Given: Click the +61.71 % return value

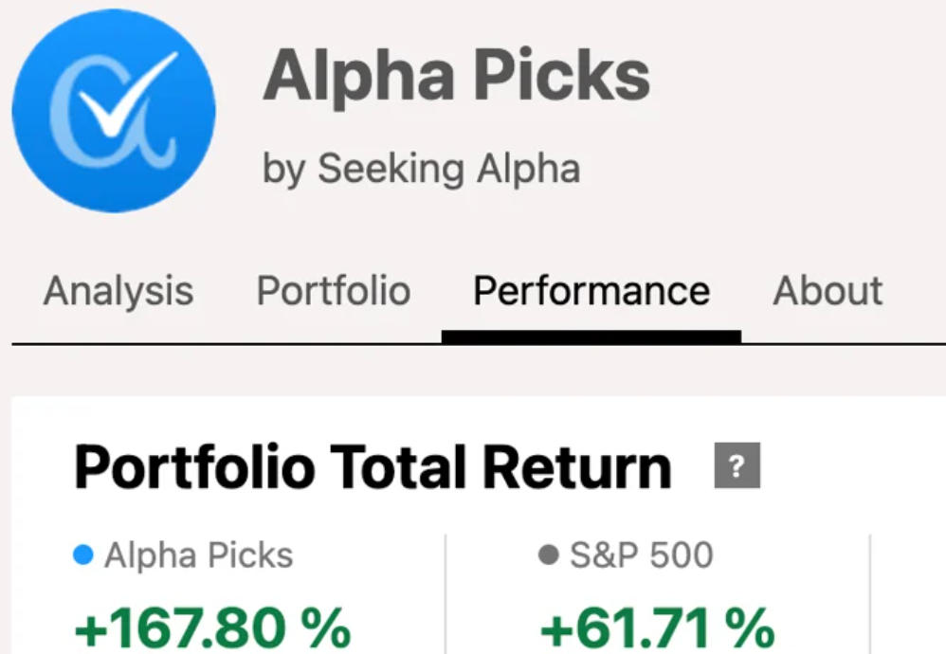Looking at the screenshot, I should [x=658, y=627].
